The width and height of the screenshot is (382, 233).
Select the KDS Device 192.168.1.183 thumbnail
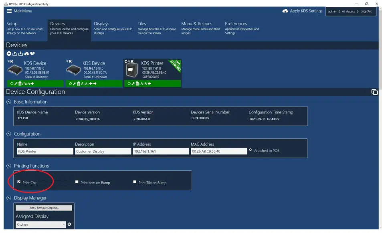coord(15,70)
